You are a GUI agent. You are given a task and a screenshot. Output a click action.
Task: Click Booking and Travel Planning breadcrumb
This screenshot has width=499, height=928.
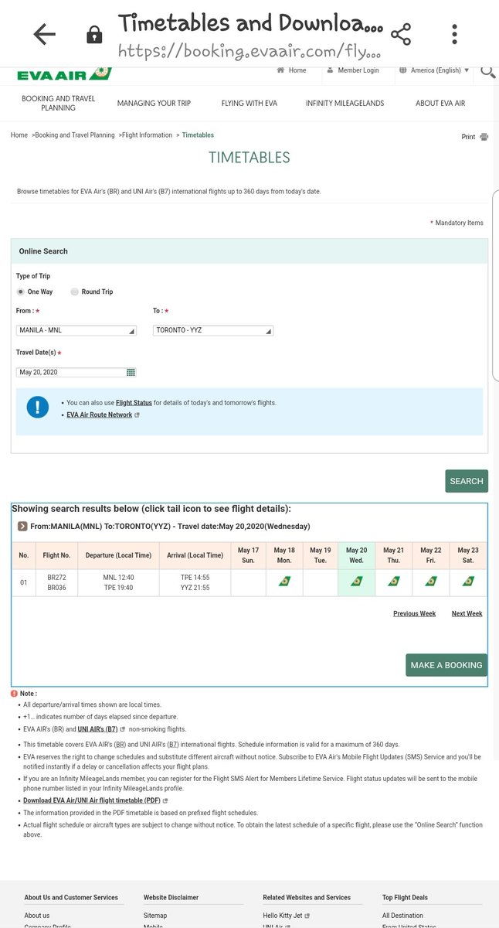pyautogui.click(x=75, y=135)
